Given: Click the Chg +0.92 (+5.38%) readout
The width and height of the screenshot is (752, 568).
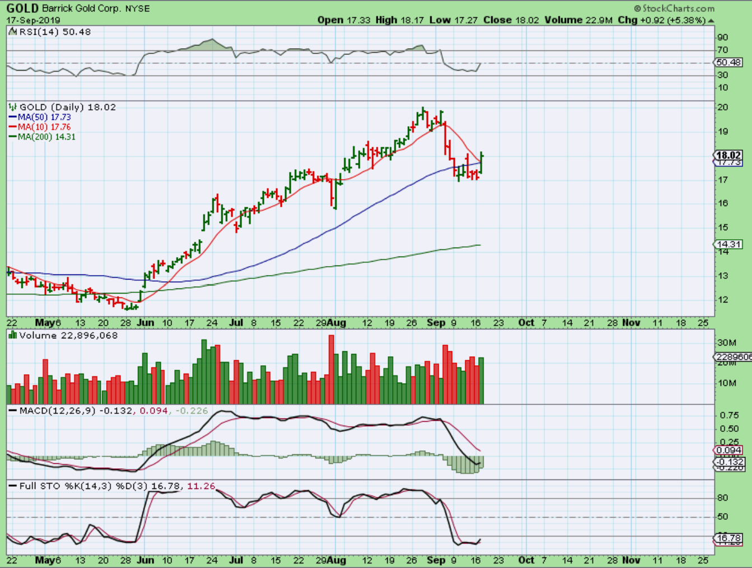Looking at the screenshot, I should click(x=662, y=20).
